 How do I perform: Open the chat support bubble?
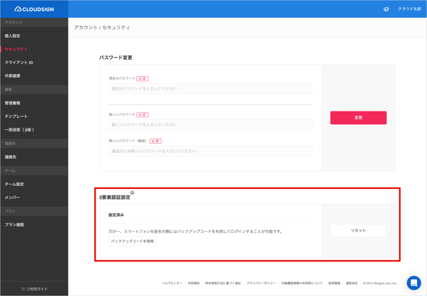pos(414,283)
